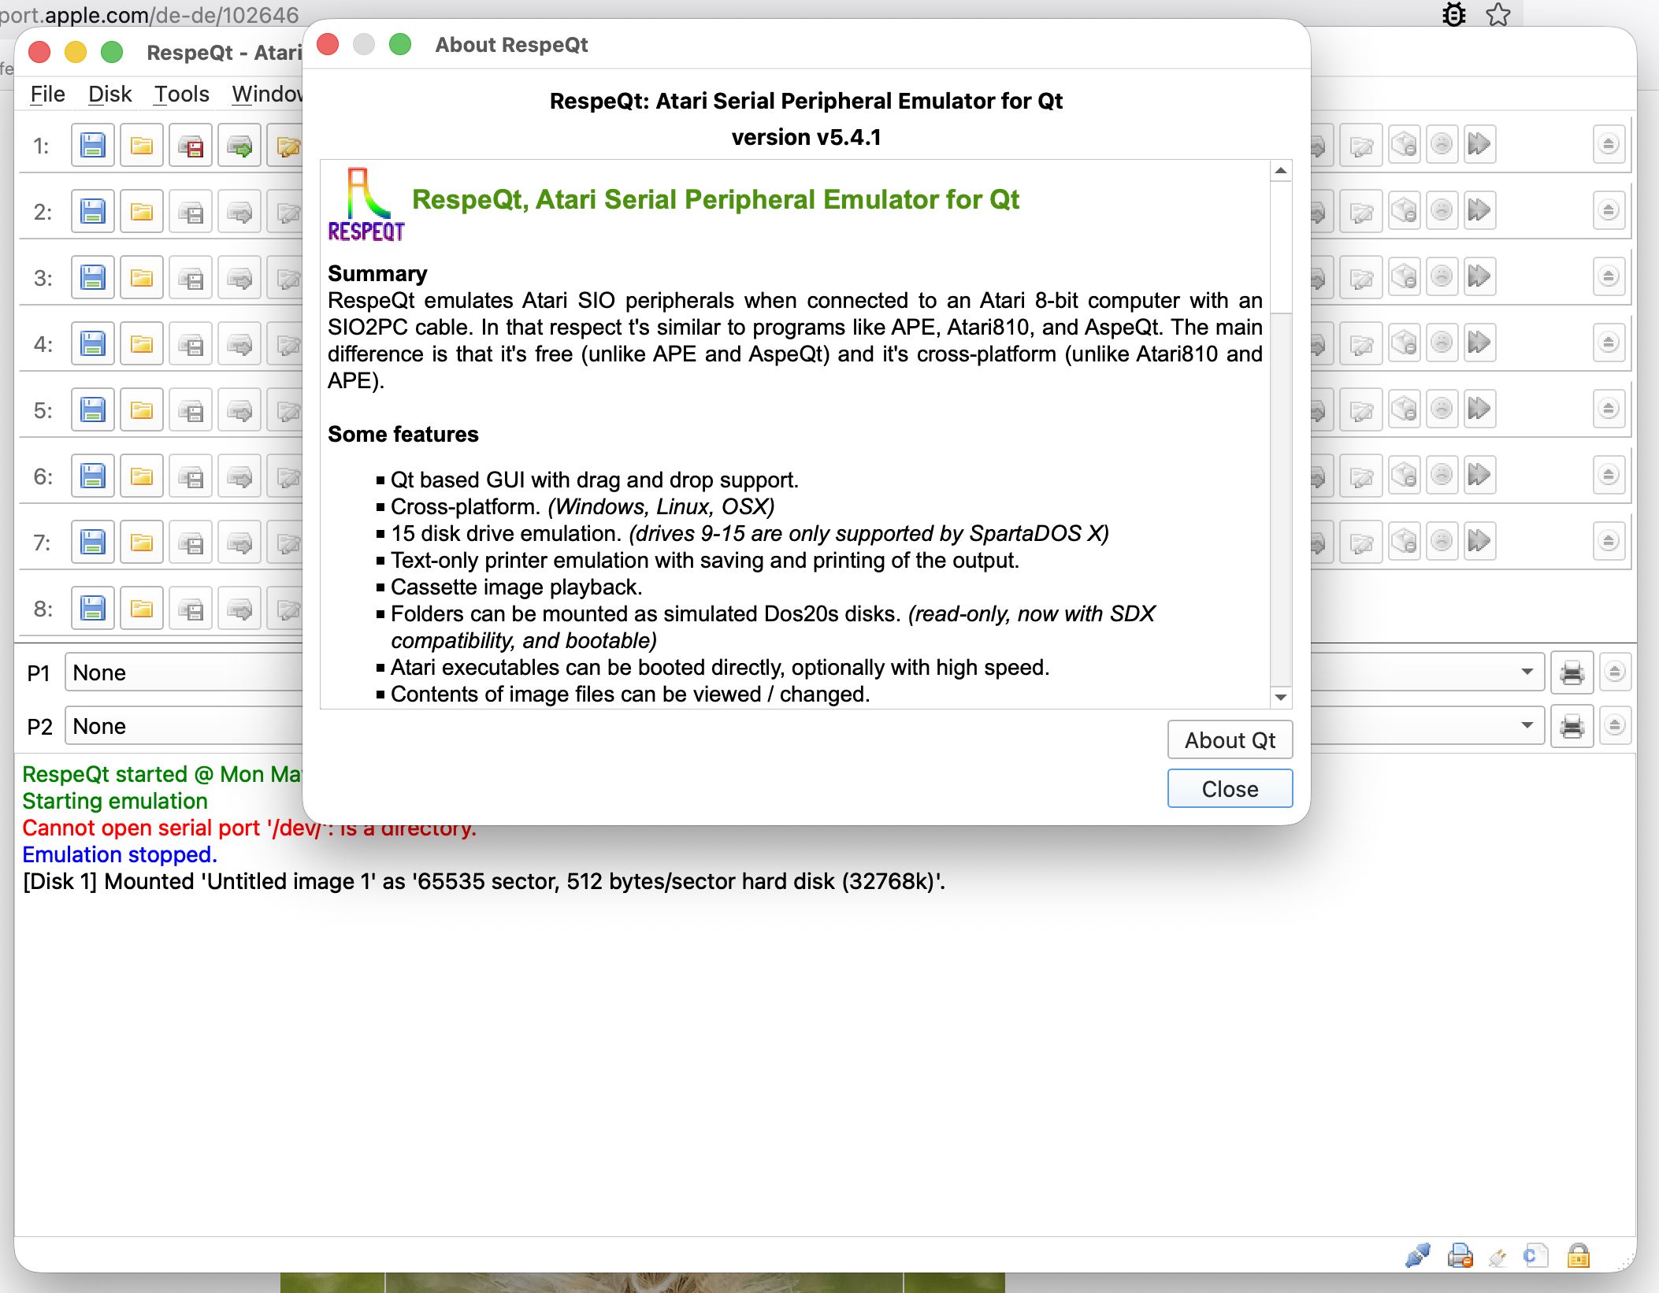Click the blue floppy disk icon for drive 3
The image size is (1659, 1293).
pyautogui.click(x=93, y=278)
